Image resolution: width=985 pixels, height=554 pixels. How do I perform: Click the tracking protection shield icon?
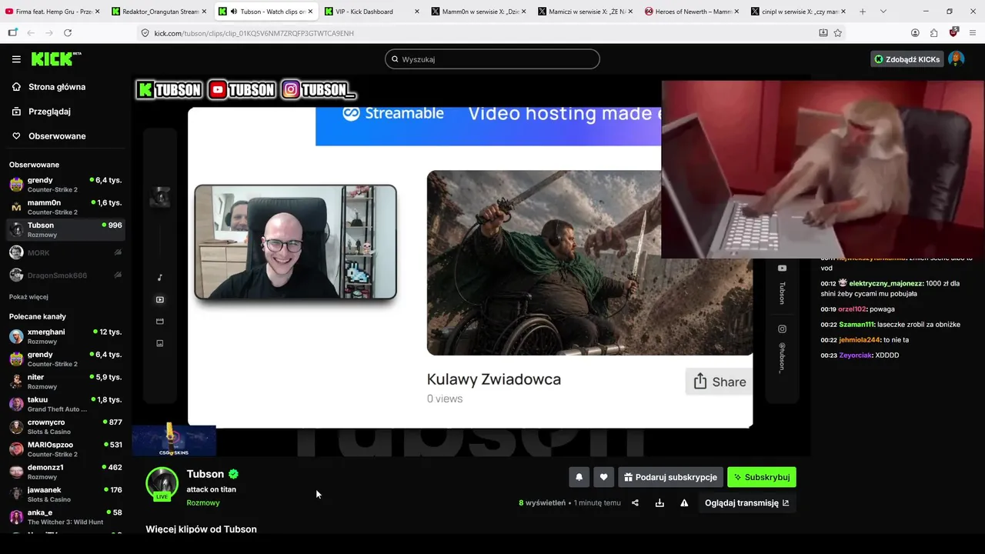(x=145, y=33)
